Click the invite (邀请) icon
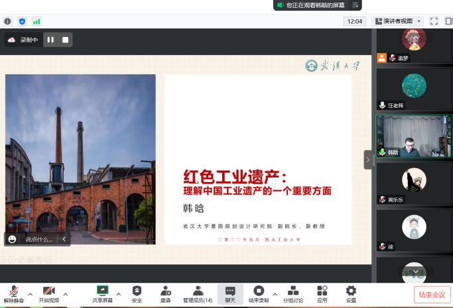Screen dimensions: 453x308 (165, 293)
